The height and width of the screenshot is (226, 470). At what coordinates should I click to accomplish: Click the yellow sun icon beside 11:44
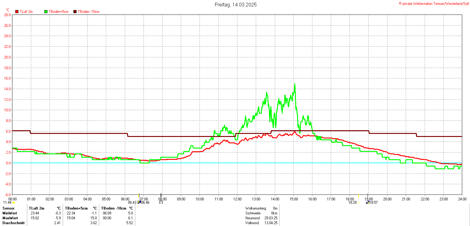coord(14,203)
